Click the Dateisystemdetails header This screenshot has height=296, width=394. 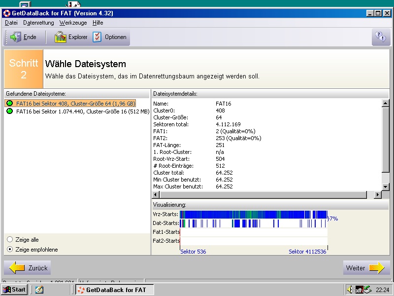pos(270,94)
